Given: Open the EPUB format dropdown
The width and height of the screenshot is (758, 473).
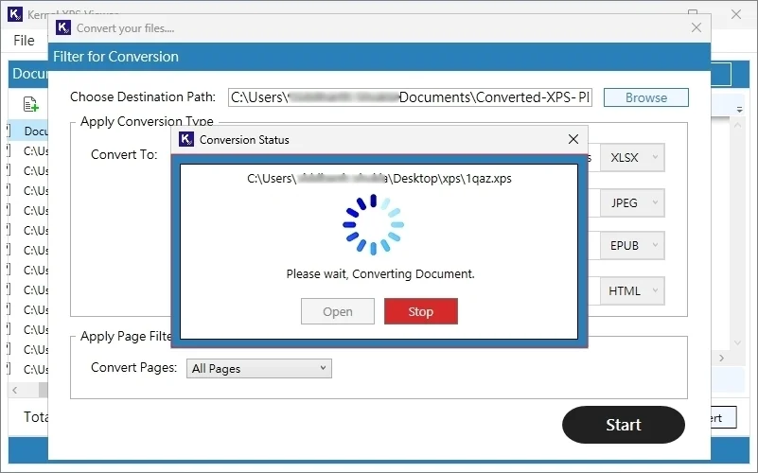Looking at the screenshot, I should tap(632, 246).
